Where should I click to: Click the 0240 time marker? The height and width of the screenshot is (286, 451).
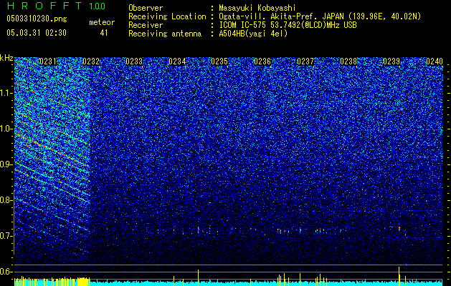point(435,61)
